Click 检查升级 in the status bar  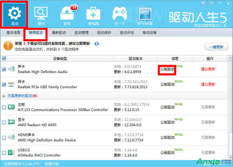(52, 164)
